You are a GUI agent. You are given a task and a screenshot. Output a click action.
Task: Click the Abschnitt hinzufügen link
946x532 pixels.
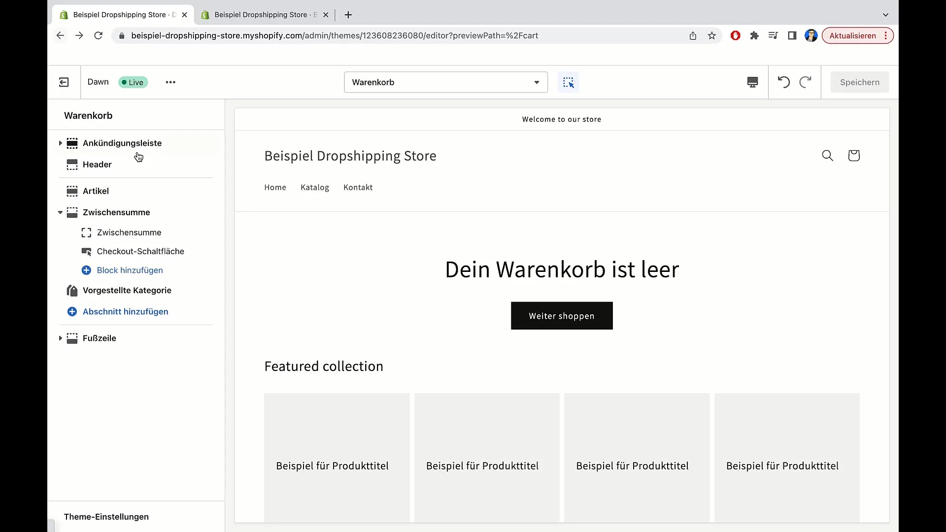pos(126,312)
